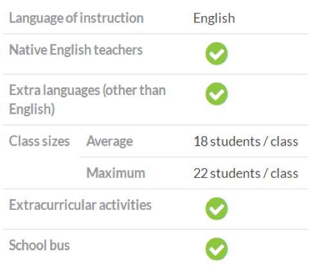Click the word teachers in second row
The image size is (309, 267).
[x=118, y=49]
